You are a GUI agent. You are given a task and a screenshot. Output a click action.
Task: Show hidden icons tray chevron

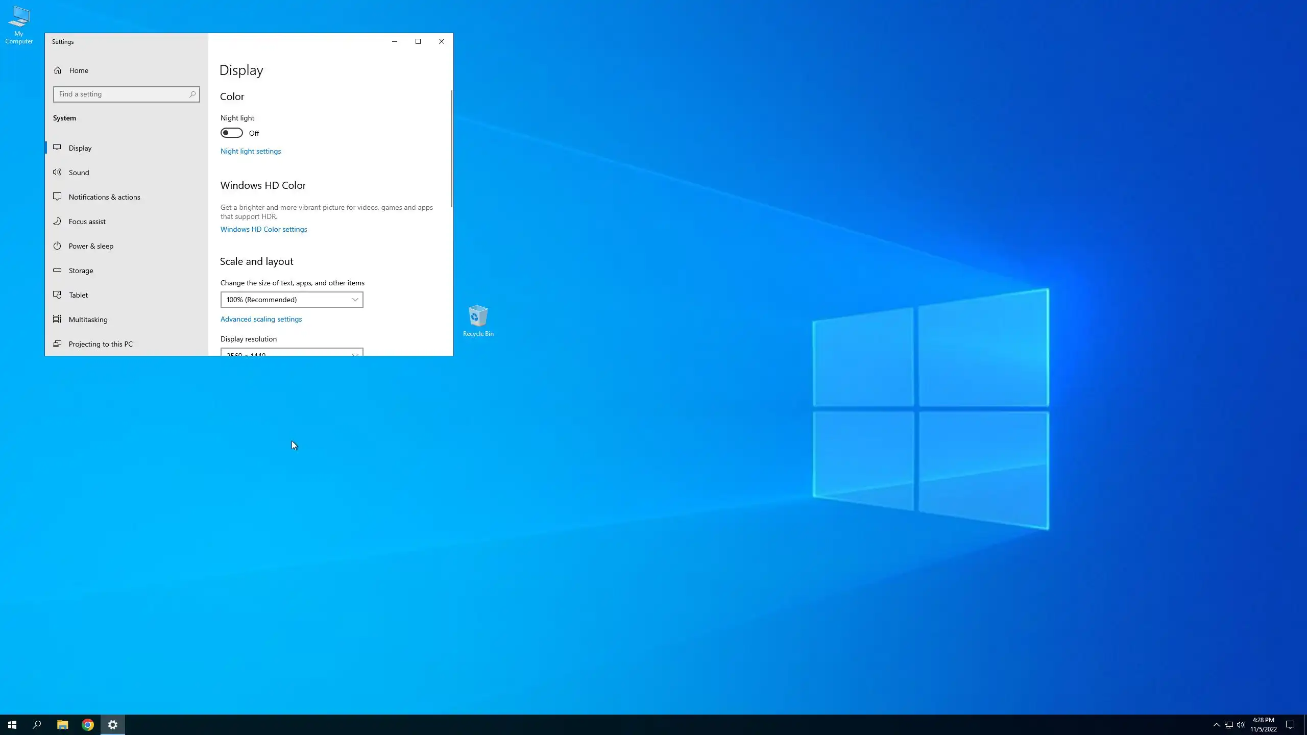pyautogui.click(x=1216, y=725)
